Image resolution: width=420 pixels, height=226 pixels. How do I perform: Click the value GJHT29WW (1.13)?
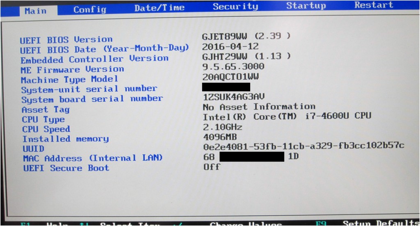247,56
